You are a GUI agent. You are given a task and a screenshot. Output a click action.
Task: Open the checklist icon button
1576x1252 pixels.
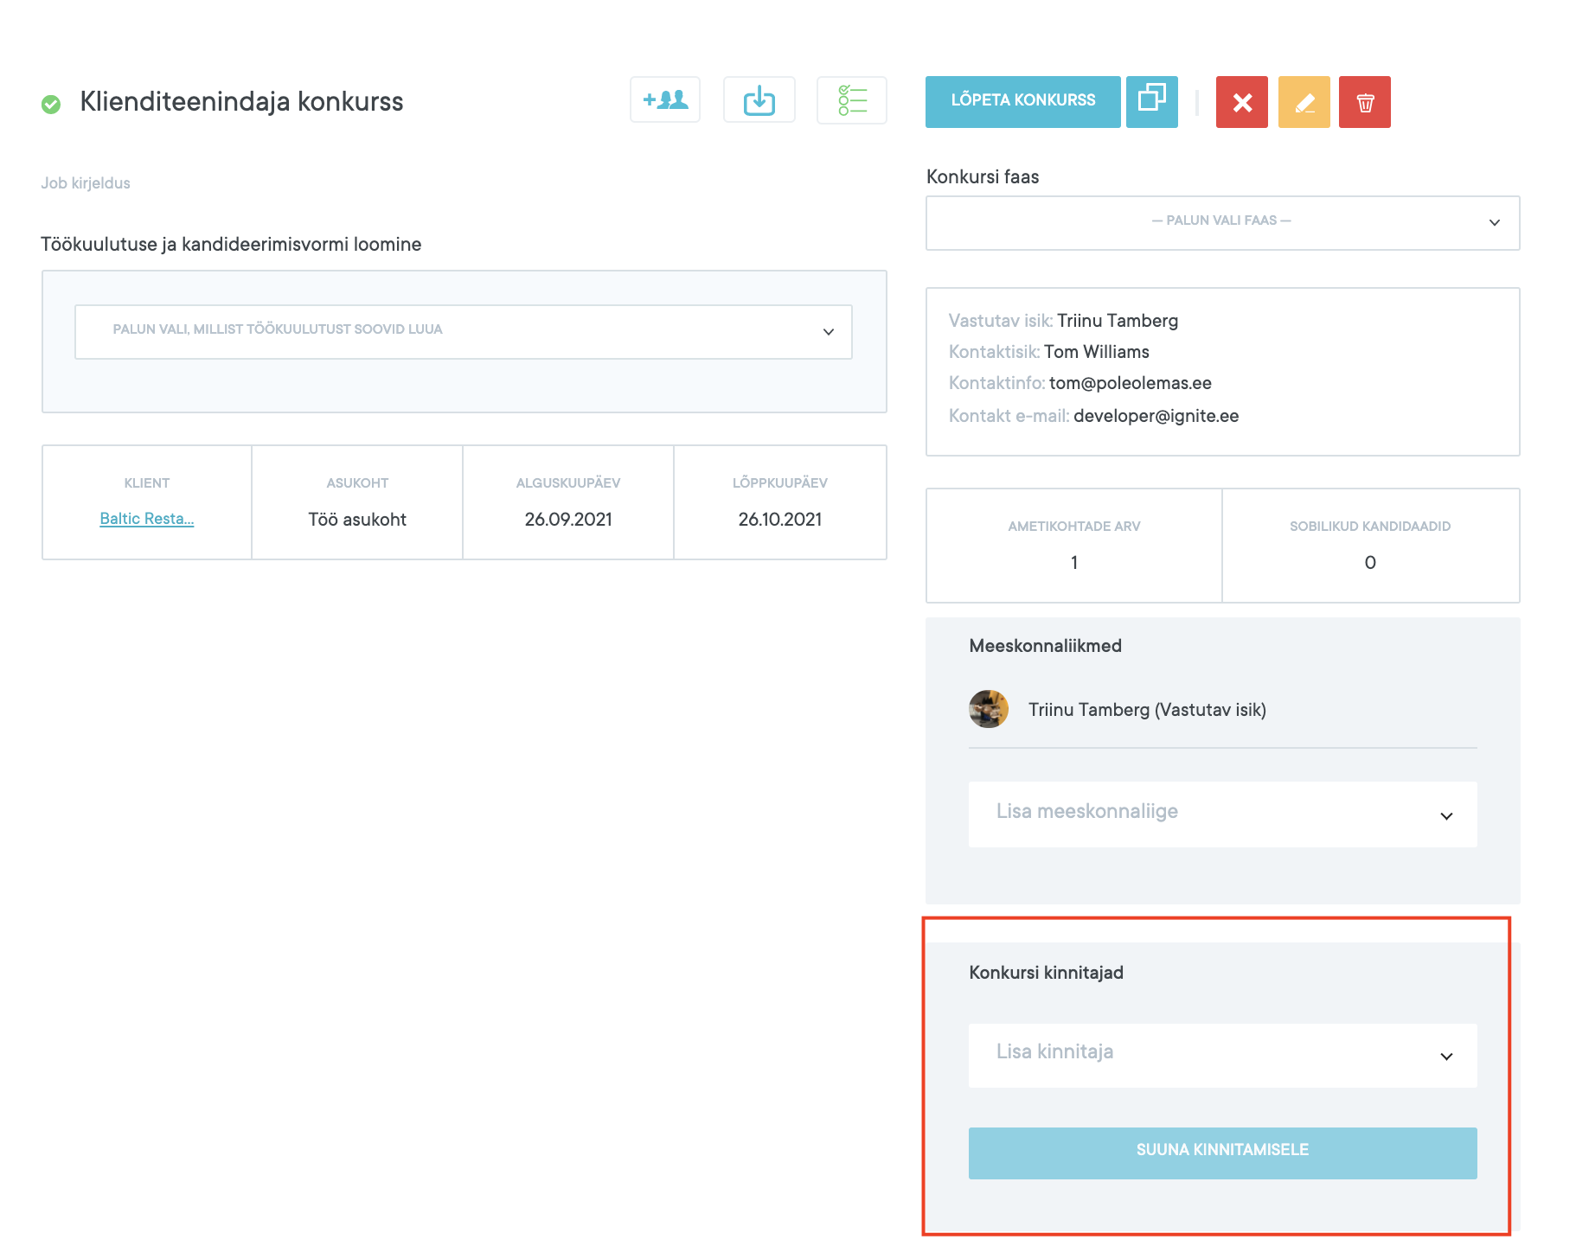[851, 100]
